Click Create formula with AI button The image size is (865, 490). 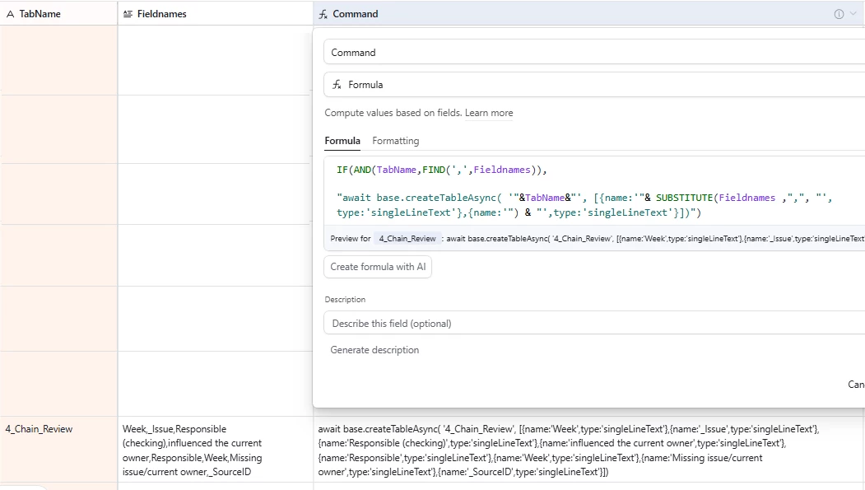[378, 267]
